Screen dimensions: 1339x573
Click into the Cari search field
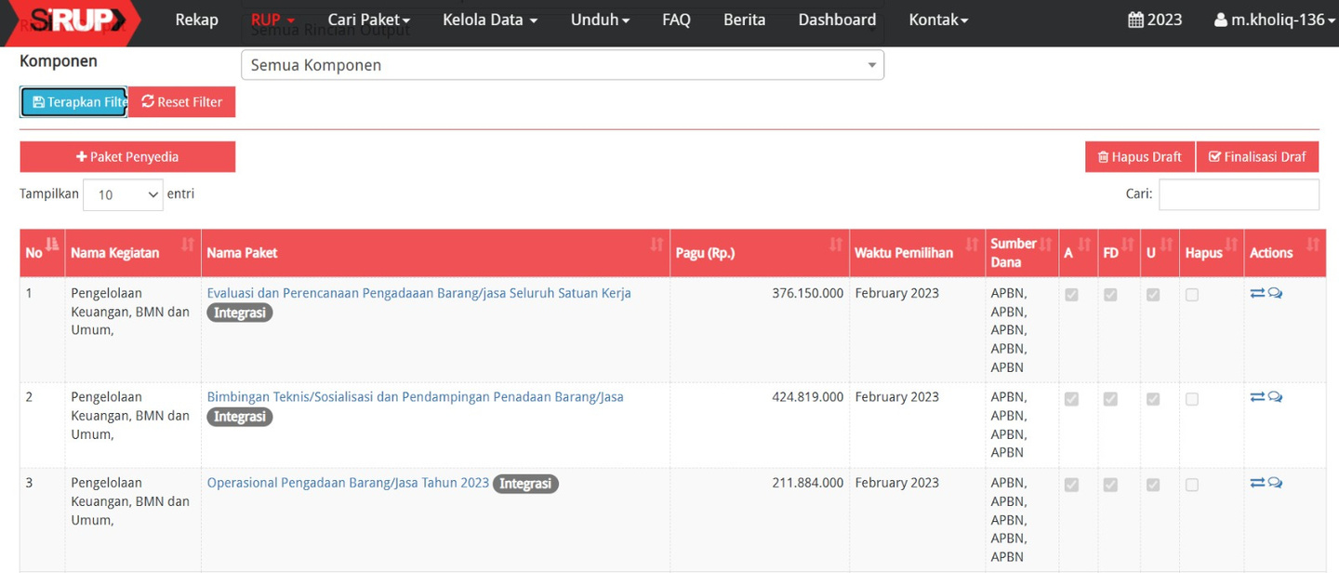pos(1238,194)
